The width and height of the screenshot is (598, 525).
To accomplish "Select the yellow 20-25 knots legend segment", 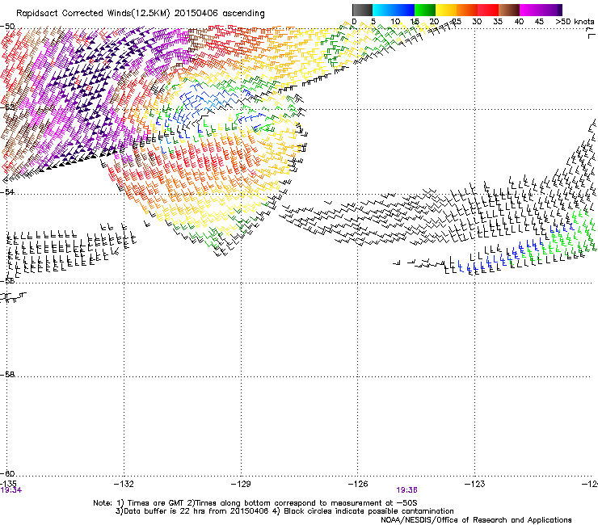I will (x=446, y=10).
